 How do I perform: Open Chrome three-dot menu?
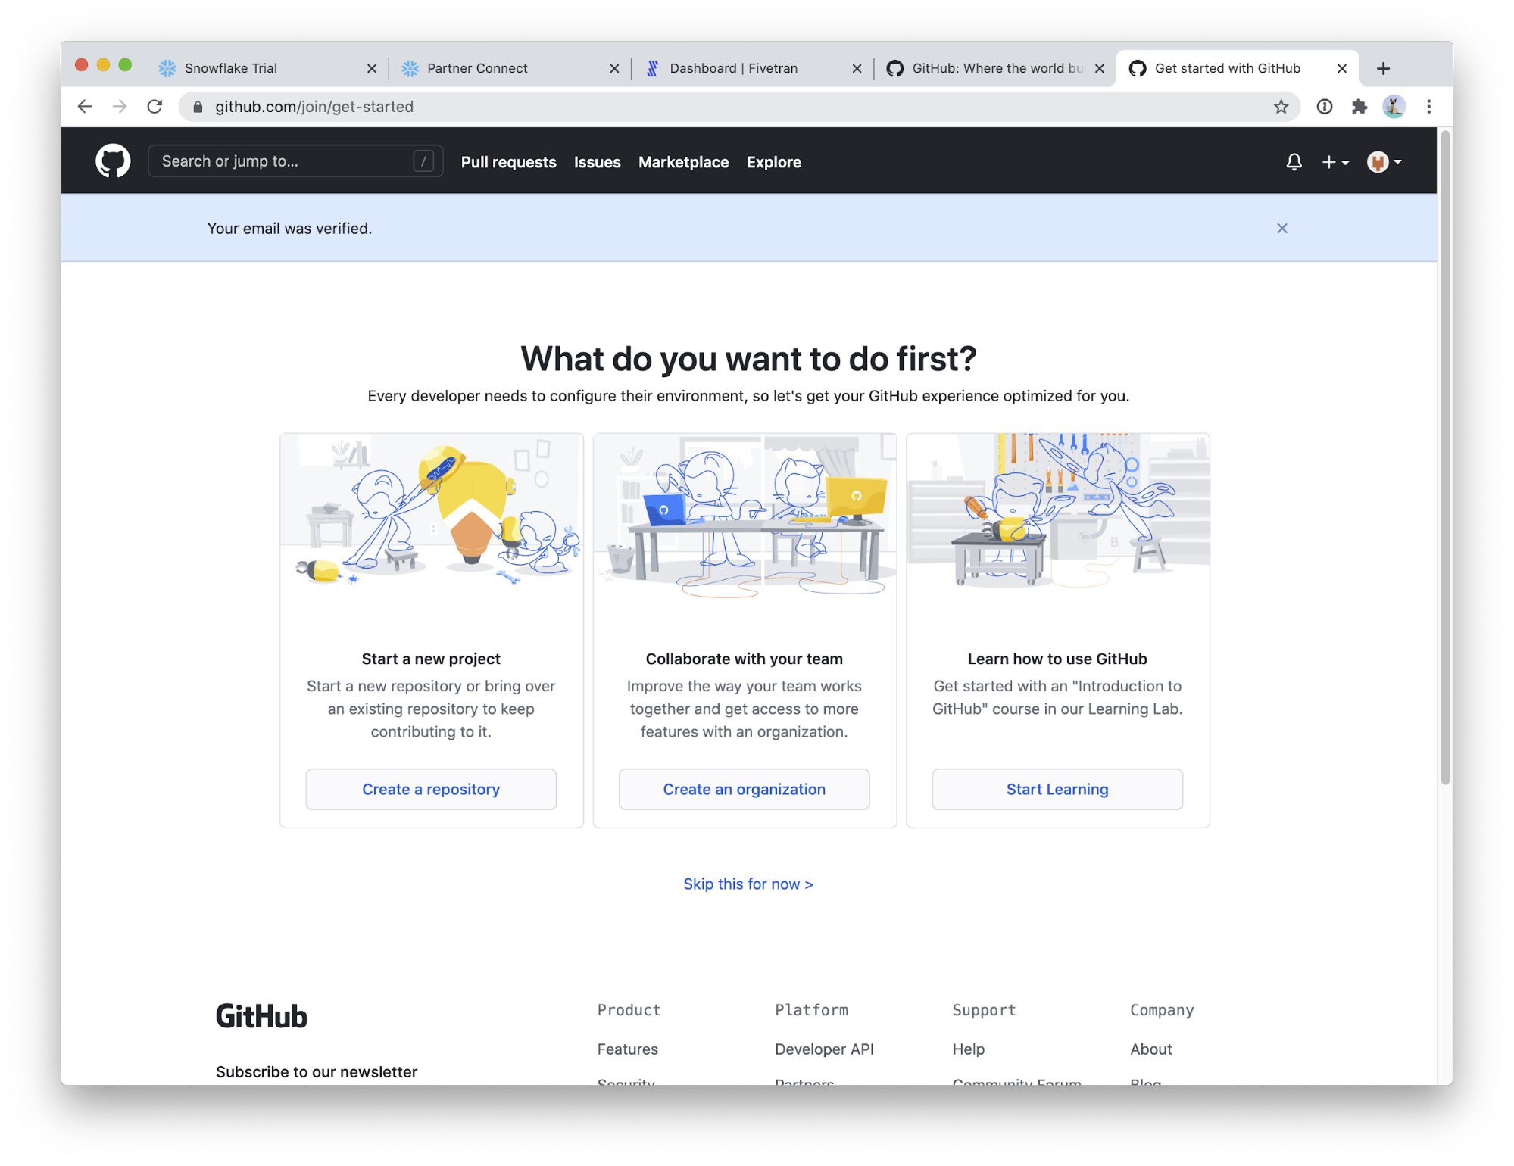(x=1428, y=107)
